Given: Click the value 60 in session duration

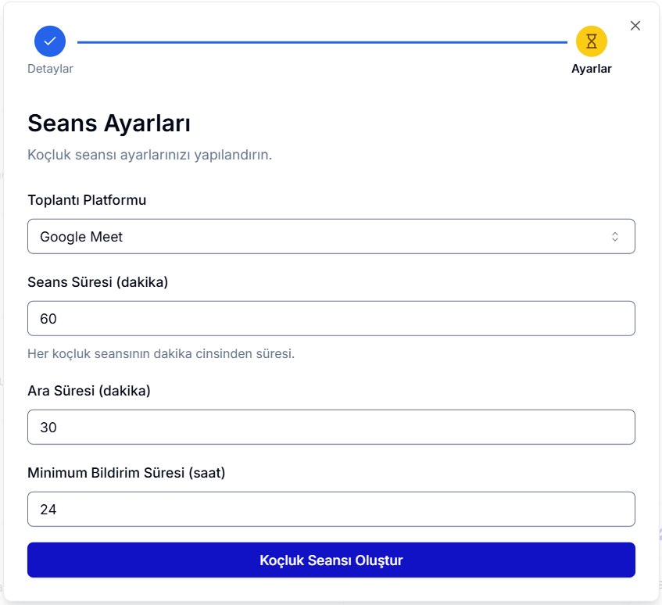Looking at the screenshot, I should (x=48, y=319).
